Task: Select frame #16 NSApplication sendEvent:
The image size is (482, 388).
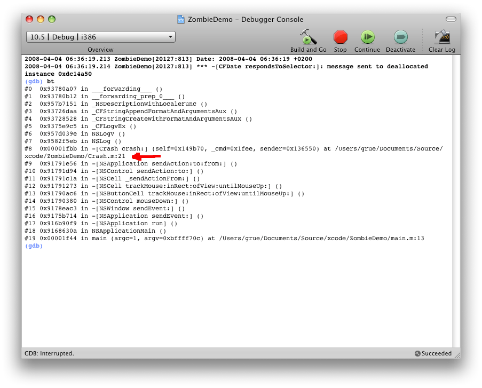Action: tap(114, 216)
